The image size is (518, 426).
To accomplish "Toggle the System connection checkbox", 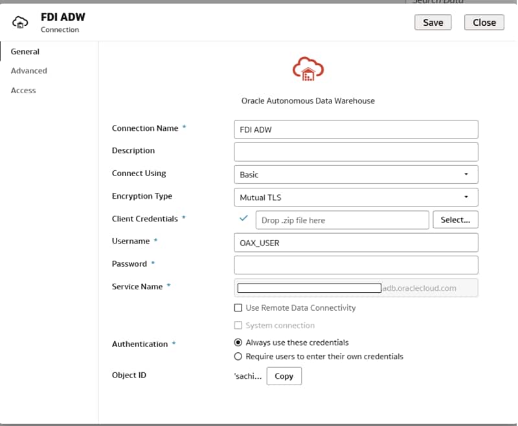I will click(x=238, y=325).
